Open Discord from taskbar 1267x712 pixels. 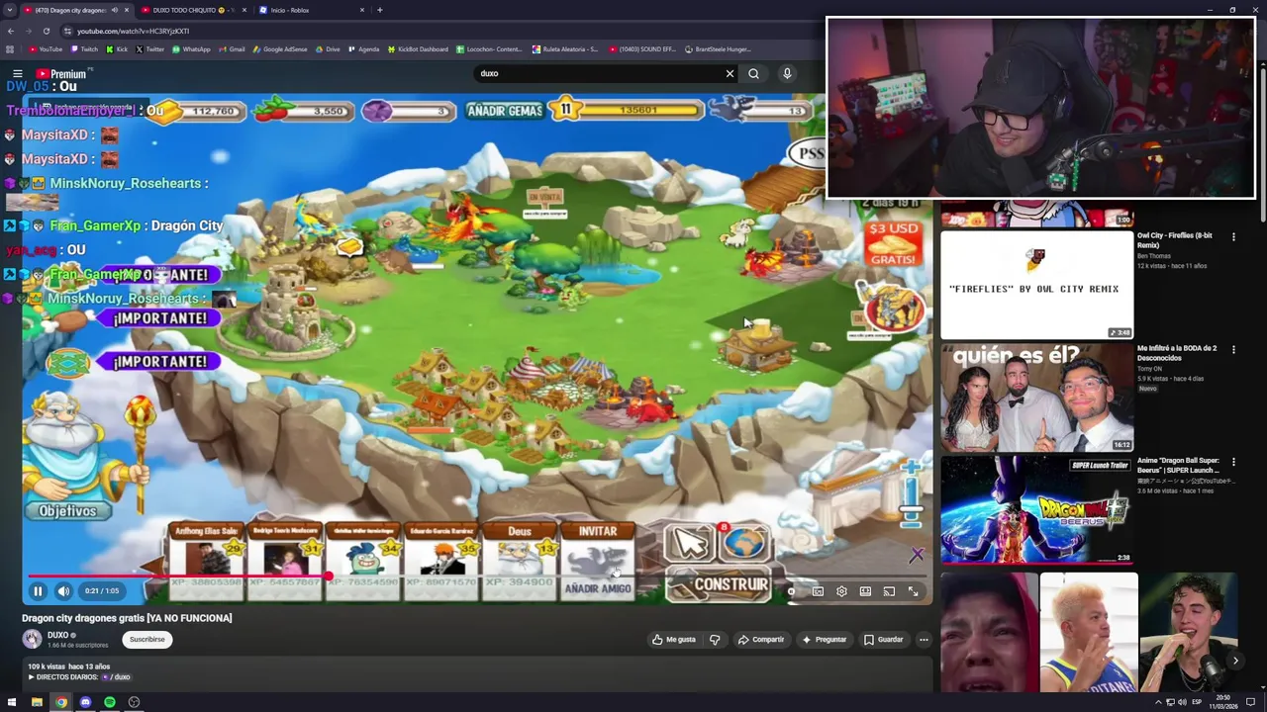point(85,702)
